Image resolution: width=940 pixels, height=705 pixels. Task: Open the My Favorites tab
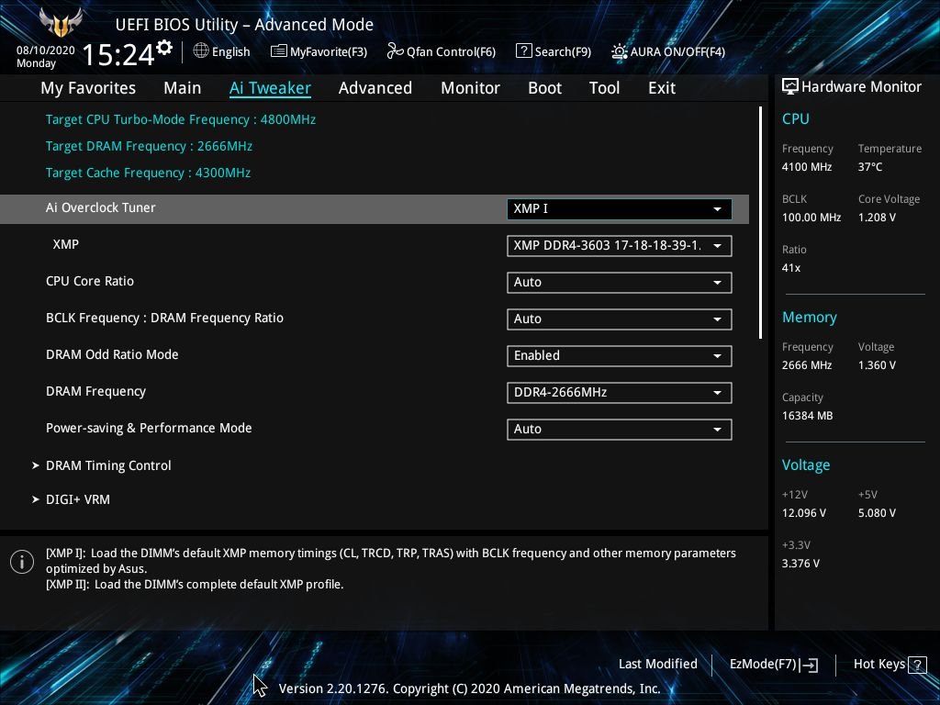coord(88,88)
